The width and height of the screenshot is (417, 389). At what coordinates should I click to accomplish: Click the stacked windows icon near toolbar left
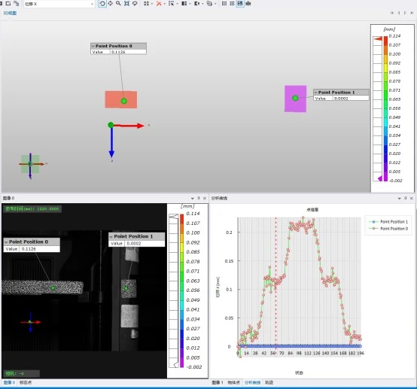pyautogui.click(x=17, y=3)
